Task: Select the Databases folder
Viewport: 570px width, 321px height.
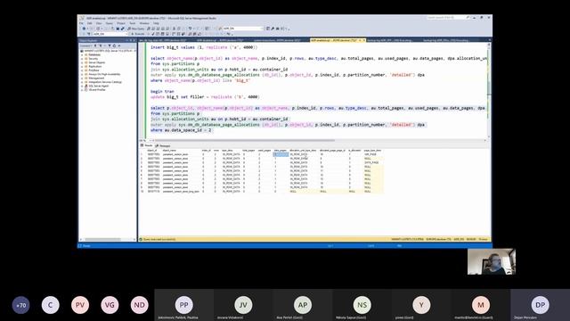Action: click(x=94, y=54)
